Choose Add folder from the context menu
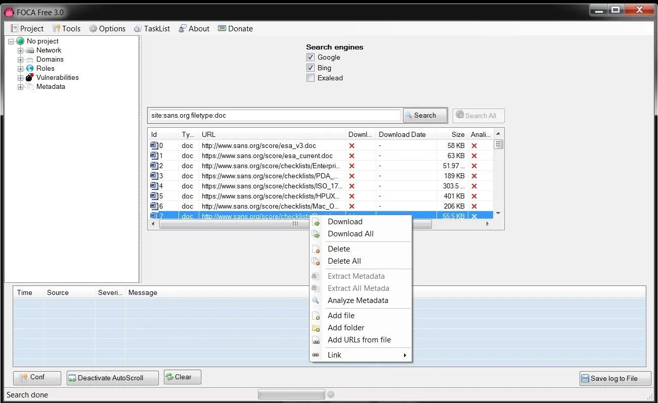658x403 pixels. click(x=361, y=328)
